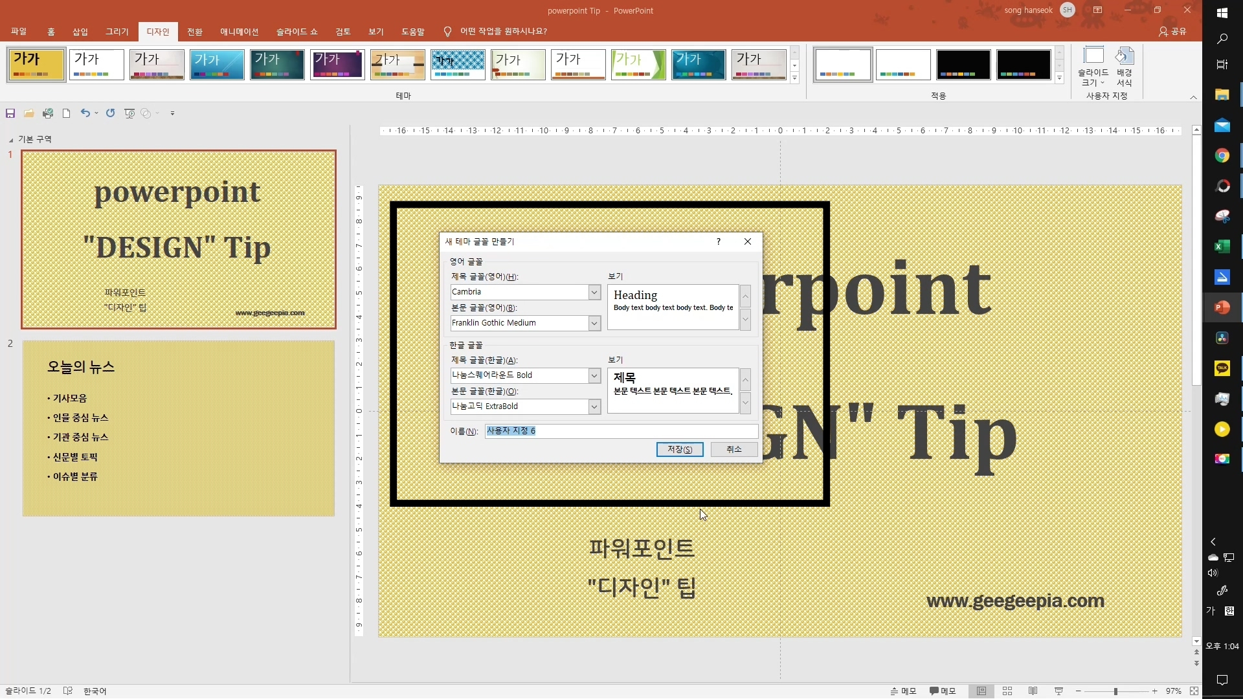Open the 전환 ribbon tab
1243x699 pixels.
(195, 32)
